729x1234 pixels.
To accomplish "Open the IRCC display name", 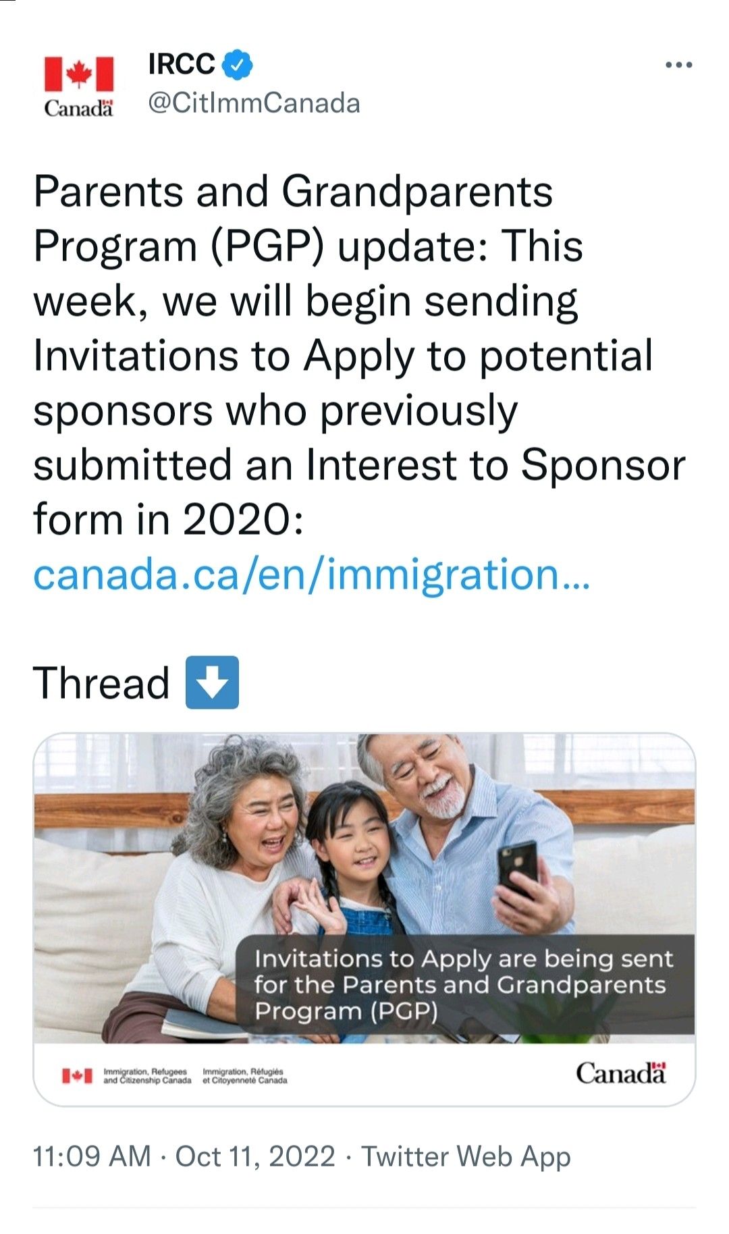I will (181, 64).
